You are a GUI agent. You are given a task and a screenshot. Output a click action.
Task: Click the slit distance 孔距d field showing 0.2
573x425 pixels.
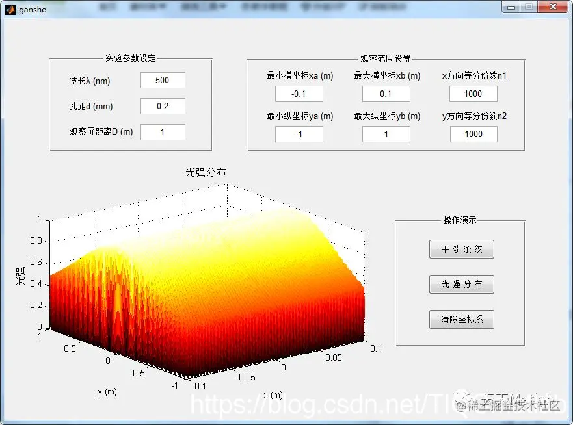[162, 106]
